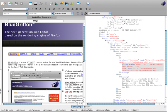Expand the div id="html5Tab" node
Image resolution: width=167 pixels, height=112 pixels.
click(114, 100)
